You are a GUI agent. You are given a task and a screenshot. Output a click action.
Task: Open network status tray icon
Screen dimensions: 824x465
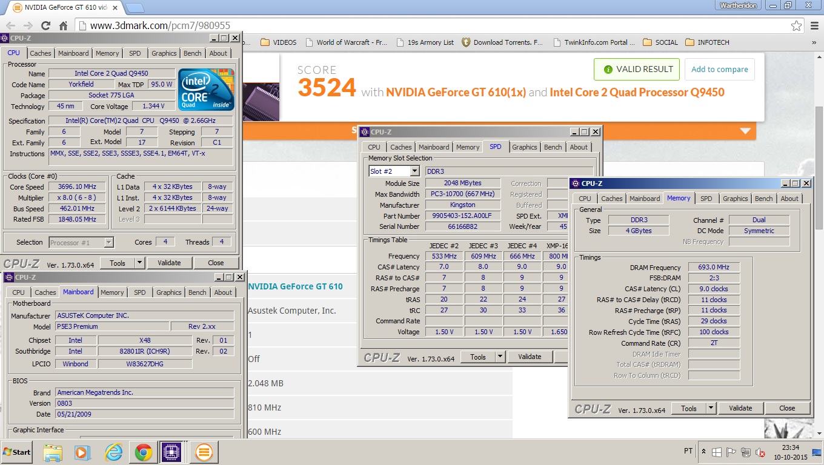click(745, 452)
